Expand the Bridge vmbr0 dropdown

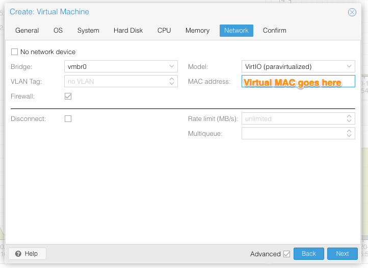pos(172,66)
